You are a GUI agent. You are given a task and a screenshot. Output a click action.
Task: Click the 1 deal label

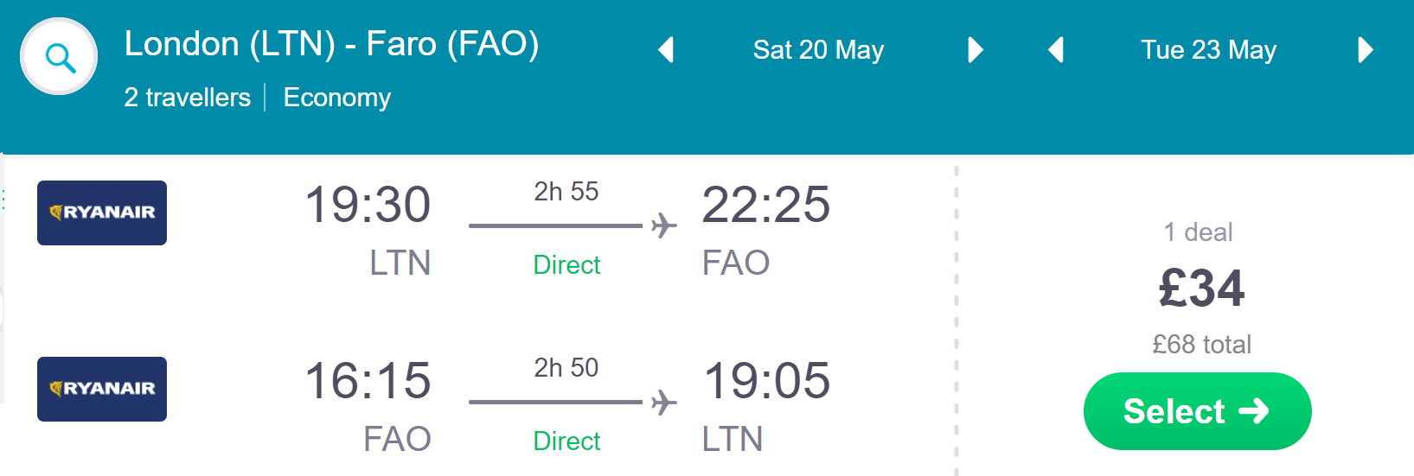(x=1198, y=232)
